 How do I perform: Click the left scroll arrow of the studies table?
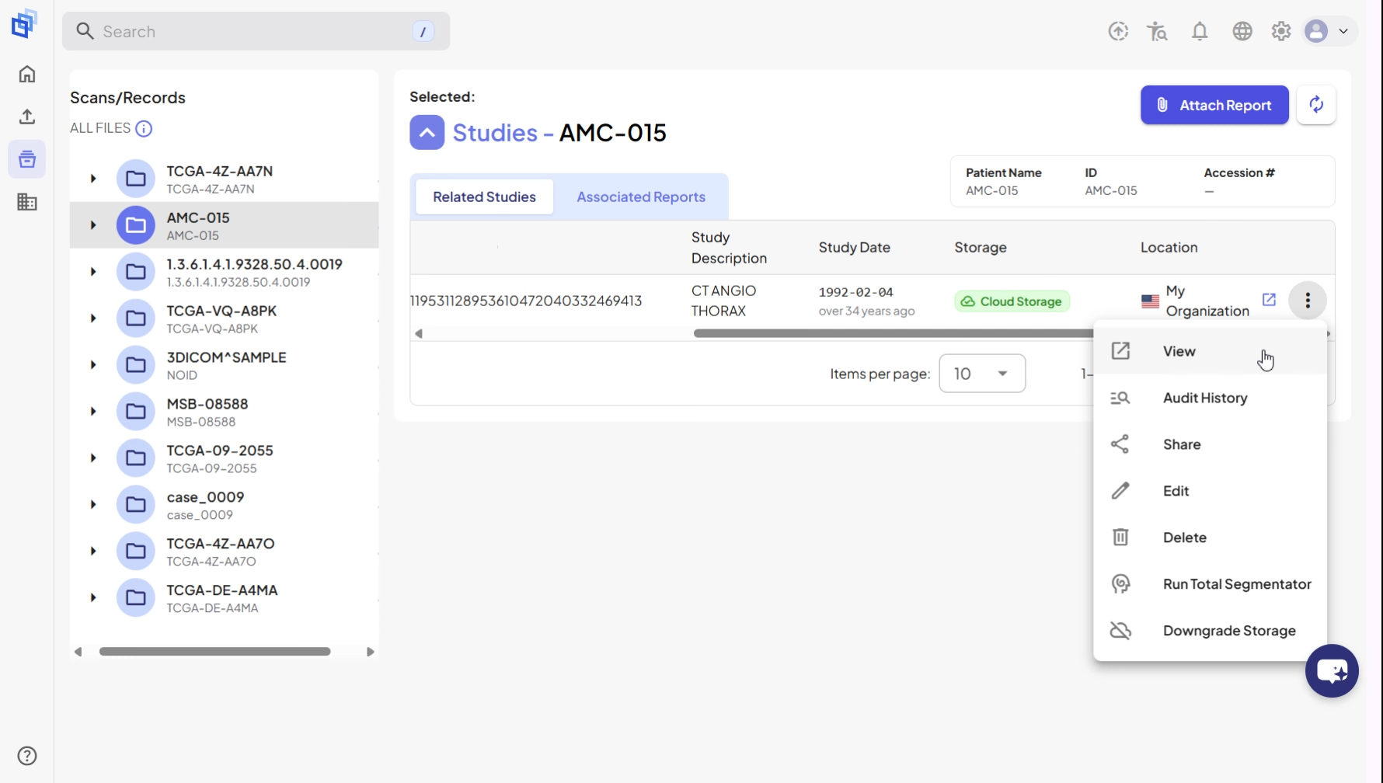point(419,333)
